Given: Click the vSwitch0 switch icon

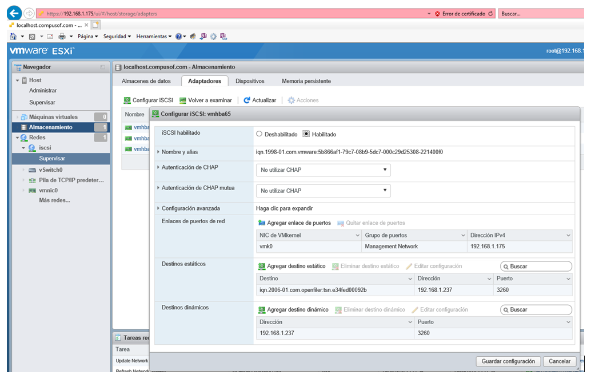Looking at the screenshot, I should [33, 170].
